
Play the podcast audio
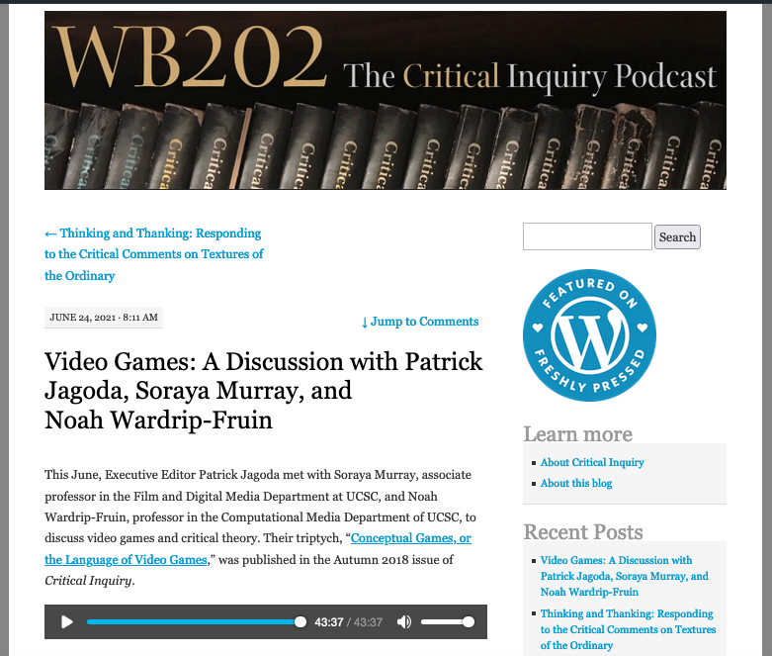(67, 622)
